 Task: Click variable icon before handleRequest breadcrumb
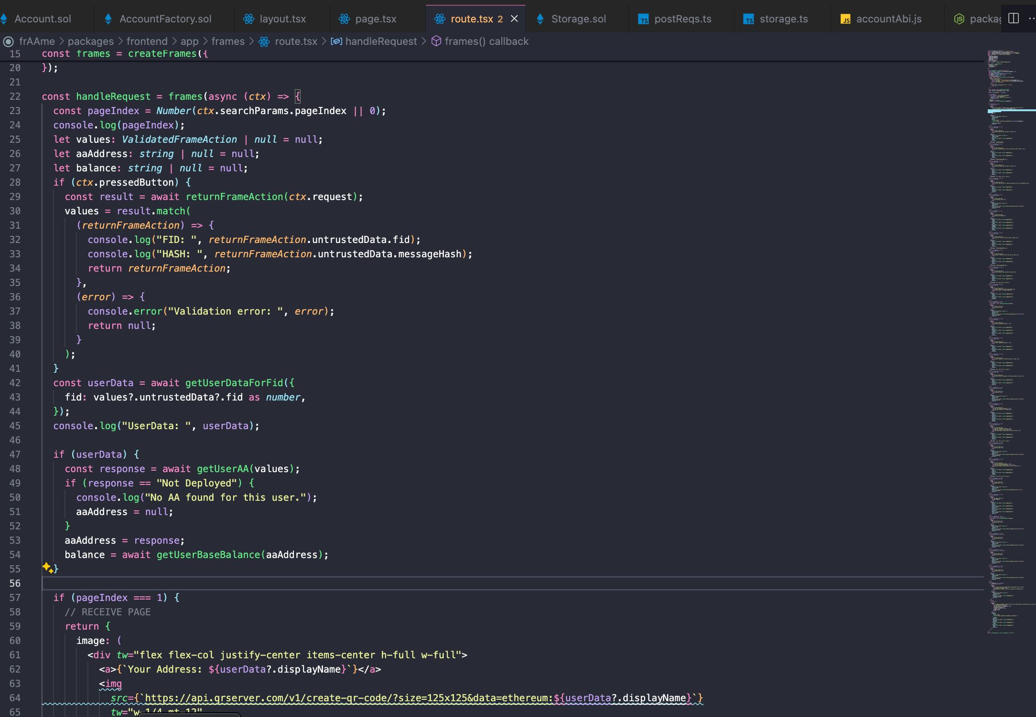click(x=336, y=42)
